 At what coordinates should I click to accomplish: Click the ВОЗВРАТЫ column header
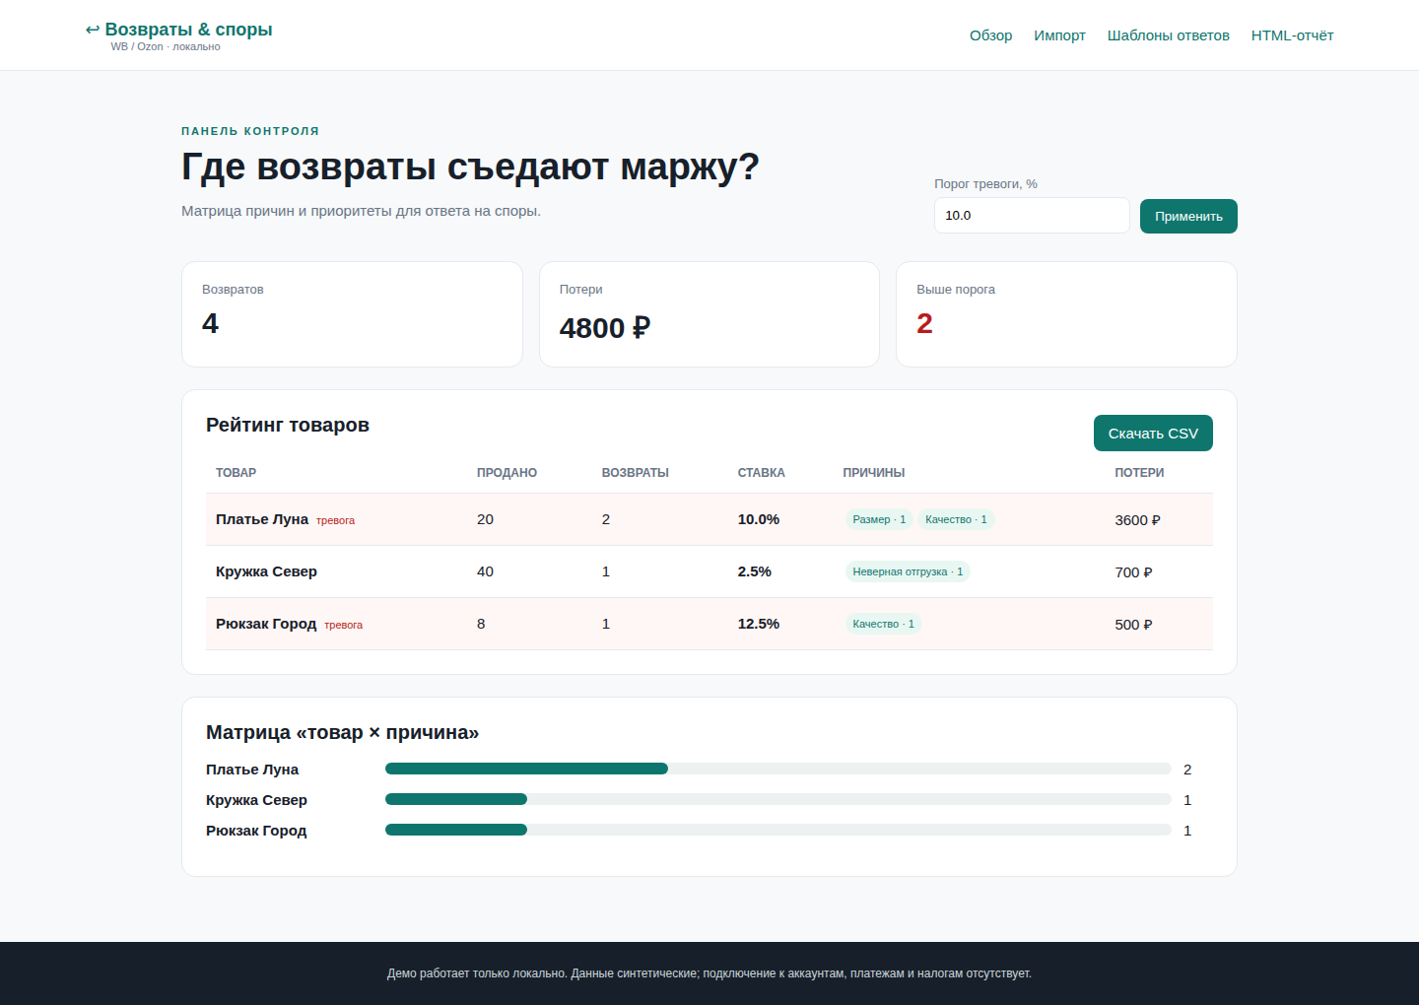coord(636,473)
